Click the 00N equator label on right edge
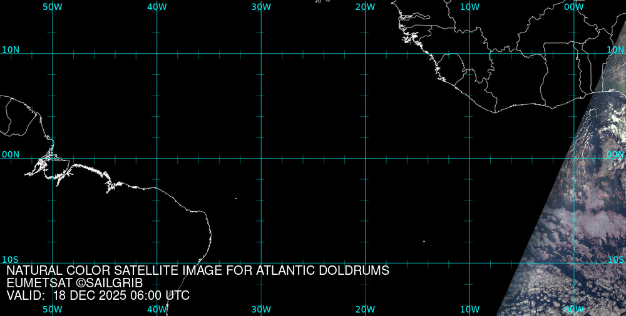 [615, 154]
